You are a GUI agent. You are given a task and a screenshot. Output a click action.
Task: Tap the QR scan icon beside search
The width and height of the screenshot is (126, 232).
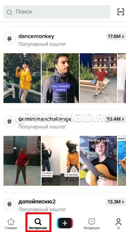(x=120, y=12)
